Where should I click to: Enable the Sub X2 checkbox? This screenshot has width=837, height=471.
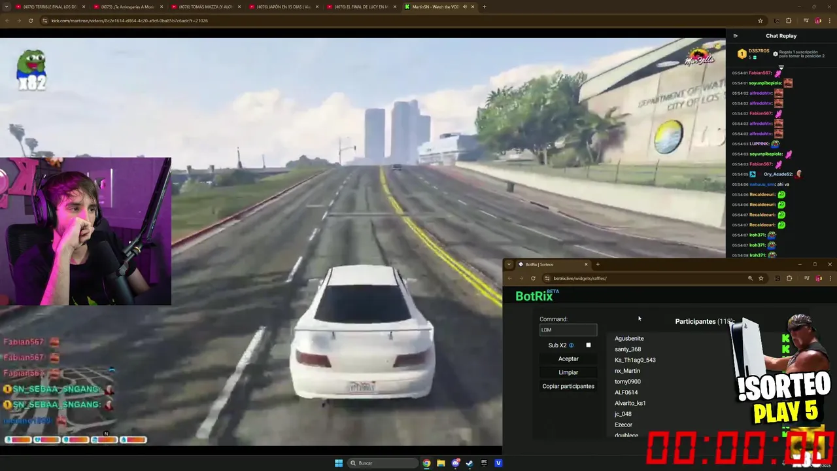pos(589,345)
